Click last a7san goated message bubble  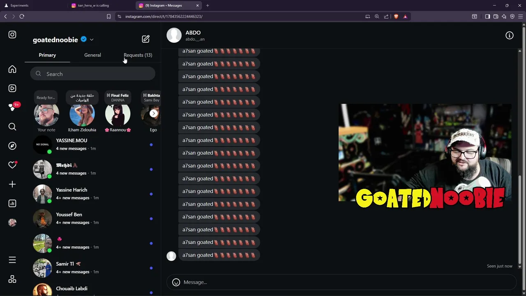click(x=219, y=255)
